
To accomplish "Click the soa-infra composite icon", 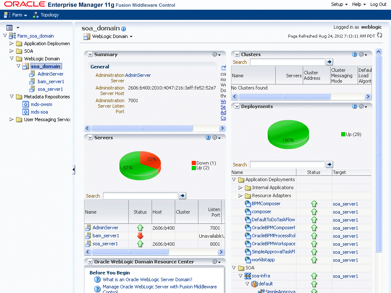I will tap(247, 276).
